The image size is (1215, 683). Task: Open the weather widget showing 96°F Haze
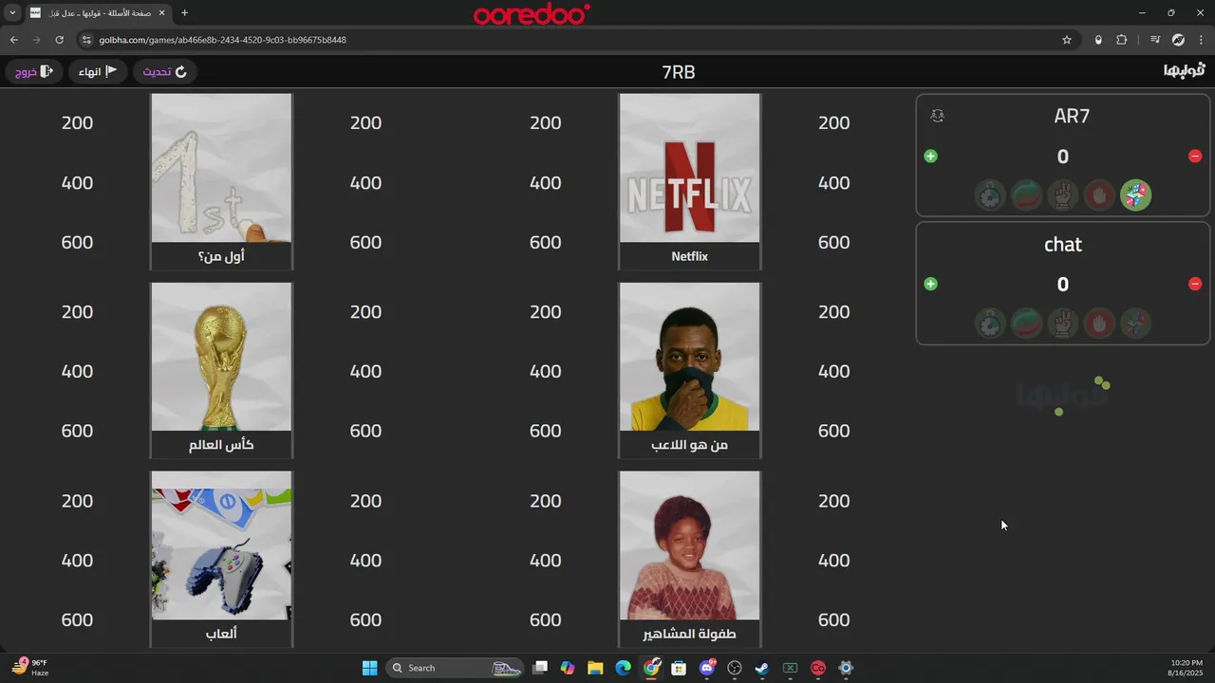(29, 668)
